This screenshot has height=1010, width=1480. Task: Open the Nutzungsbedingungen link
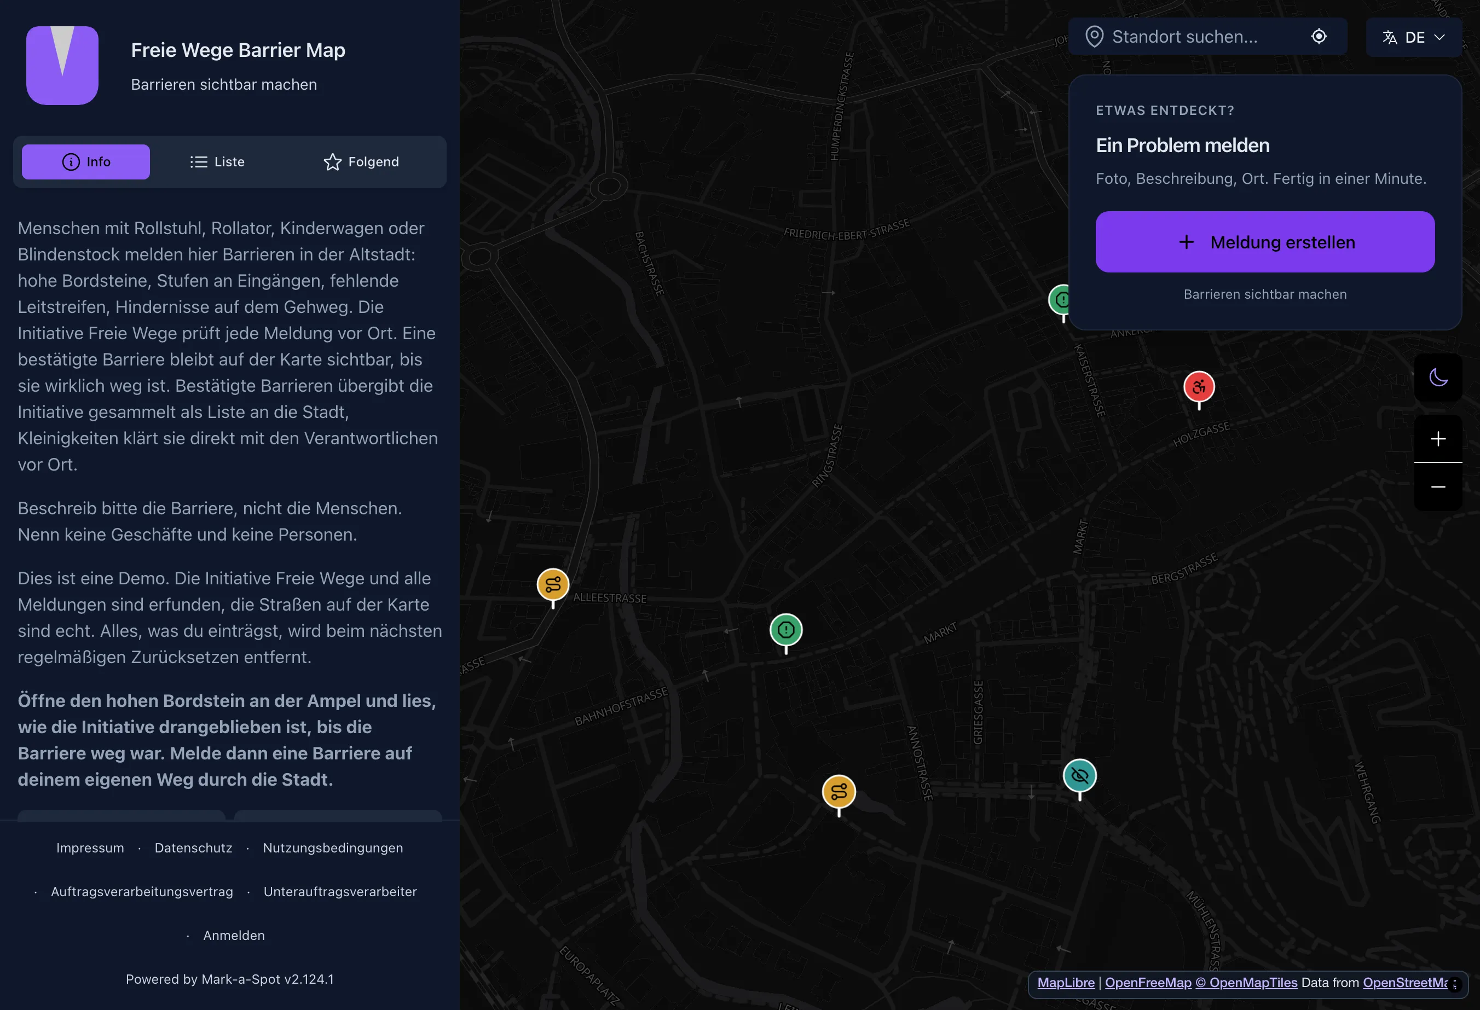pyautogui.click(x=333, y=848)
